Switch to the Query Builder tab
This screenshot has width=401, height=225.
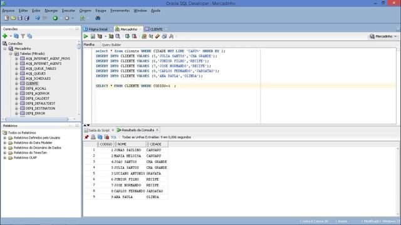pos(112,44)
